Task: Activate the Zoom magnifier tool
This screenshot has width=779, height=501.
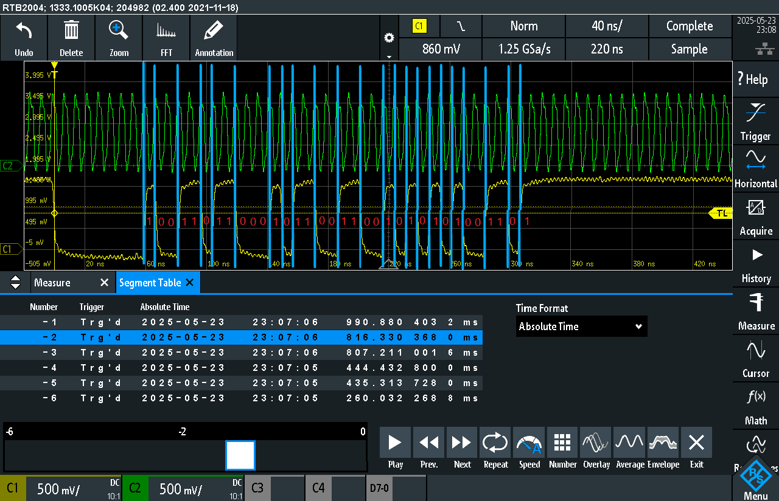Action: click(x=119, y=30)
